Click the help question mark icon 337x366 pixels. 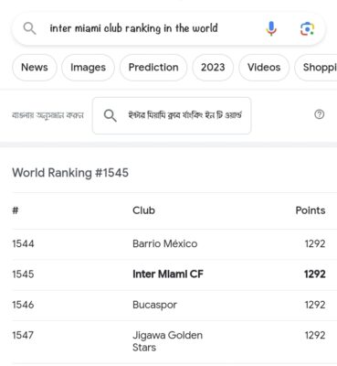pyautogui.click(x=319, y=114)
